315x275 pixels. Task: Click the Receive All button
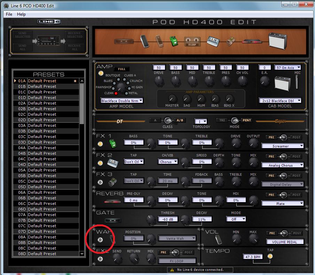pos(74,47)
